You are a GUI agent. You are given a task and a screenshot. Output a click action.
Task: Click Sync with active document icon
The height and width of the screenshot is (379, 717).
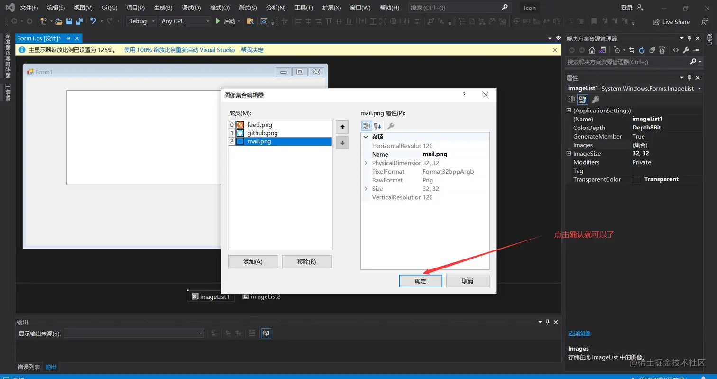pyautogui.click(x=632, y=50)
